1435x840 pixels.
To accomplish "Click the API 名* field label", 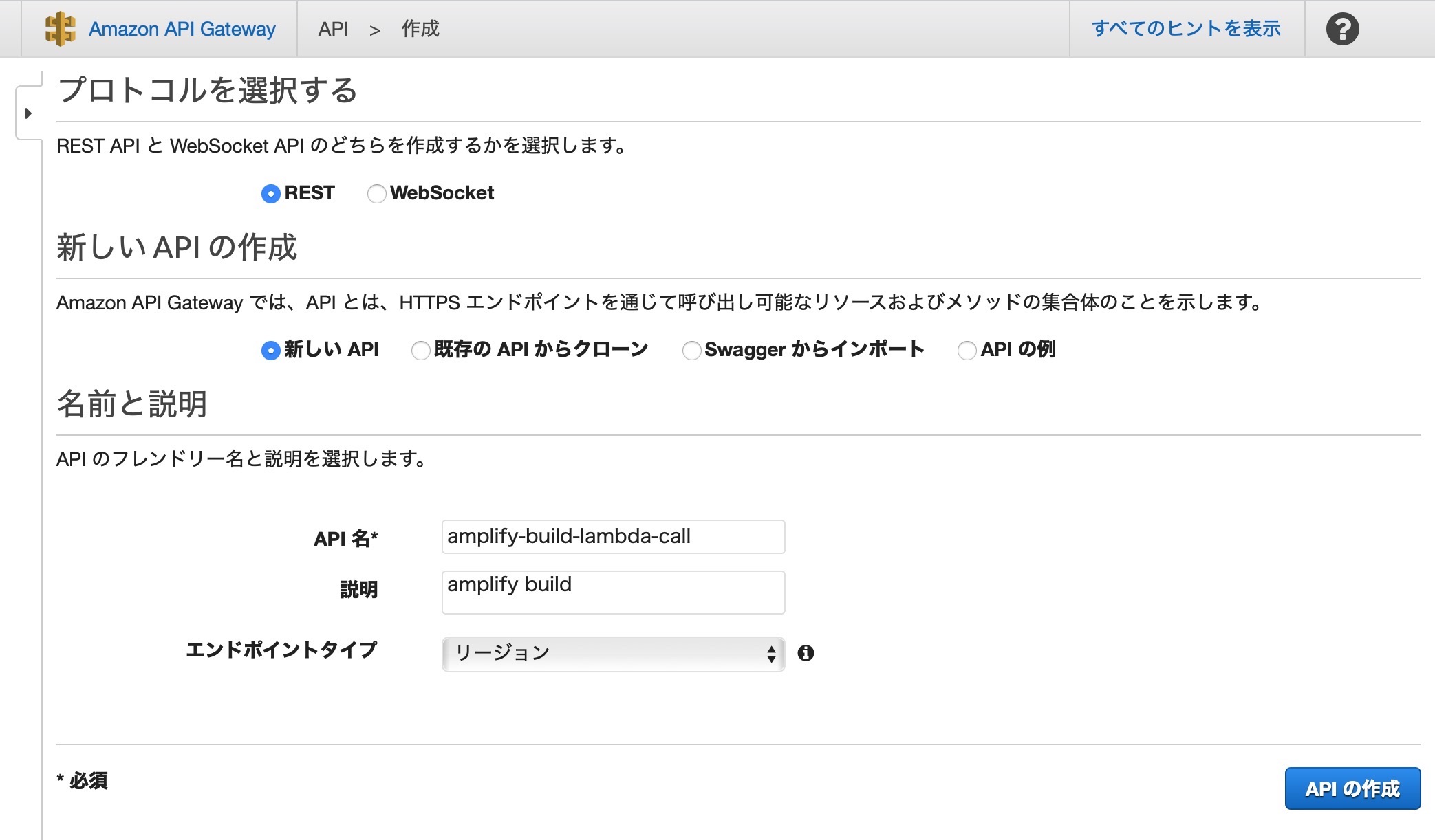I will point(346,539).
